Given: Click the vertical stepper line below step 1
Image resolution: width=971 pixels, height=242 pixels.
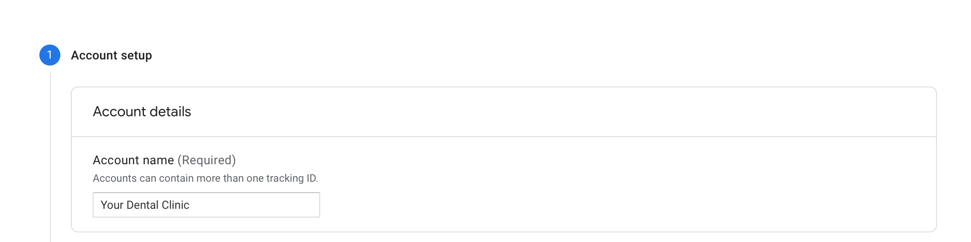Looking at the screenshot, I should pyautogui.click(x=50, y=157).
